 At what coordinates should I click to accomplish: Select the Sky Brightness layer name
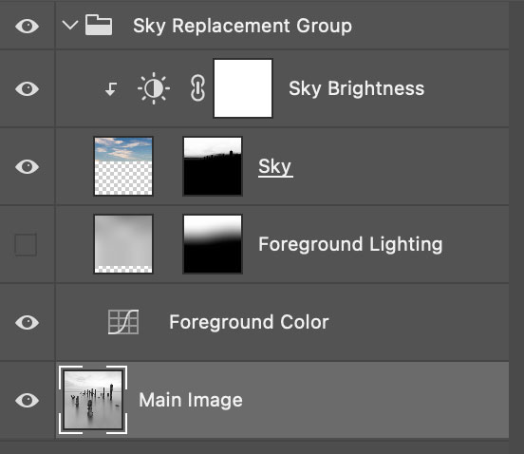click(357, 88)
